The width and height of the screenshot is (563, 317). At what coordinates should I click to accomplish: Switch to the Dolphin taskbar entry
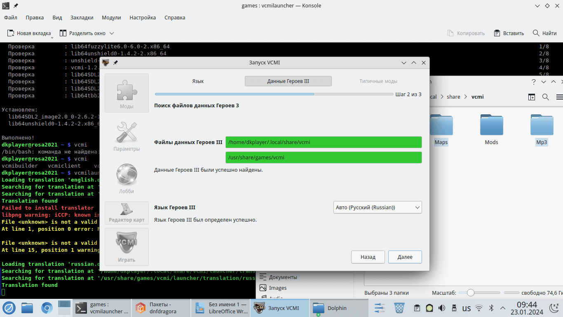coord(339,308)
